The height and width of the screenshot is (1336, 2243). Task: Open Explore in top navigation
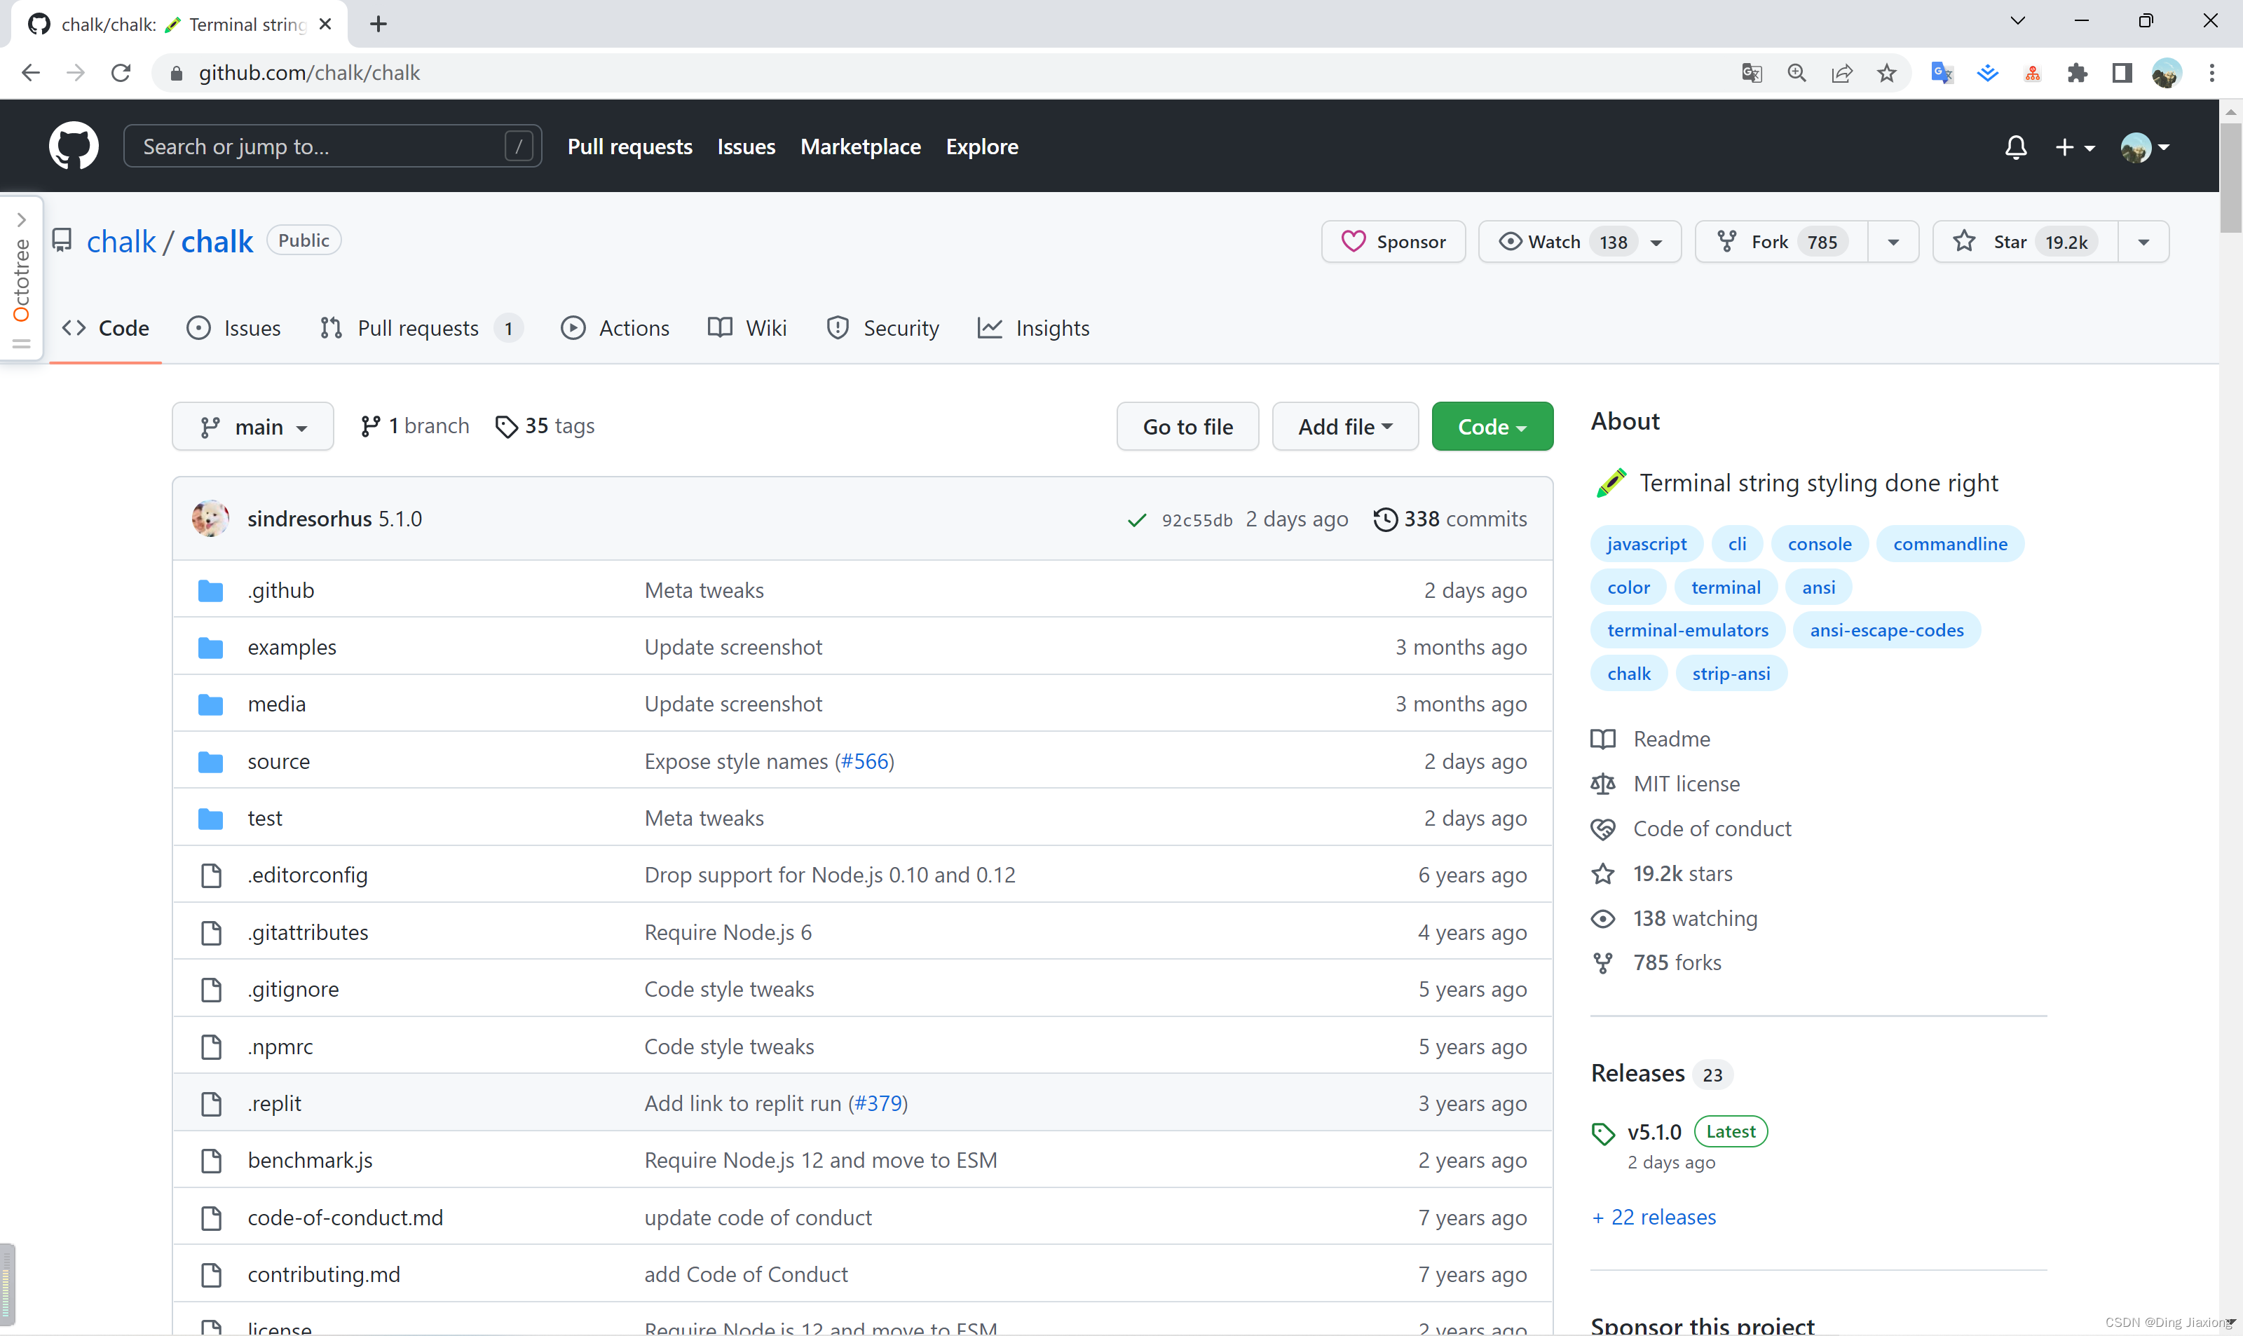[x=982, y=146]
